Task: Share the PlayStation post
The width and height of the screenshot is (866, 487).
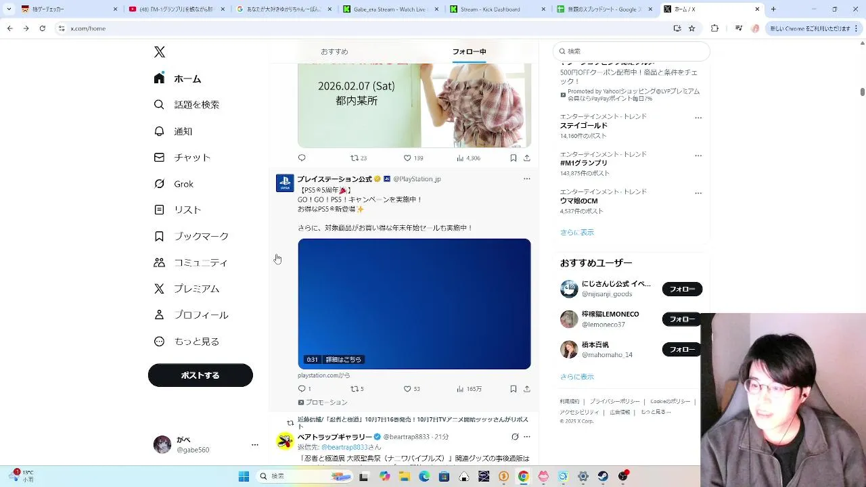Action: (x=526, y=389)
